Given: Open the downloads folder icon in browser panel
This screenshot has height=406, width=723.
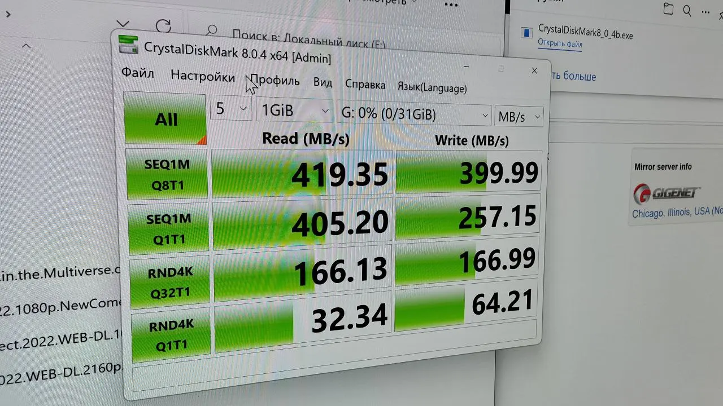Looking at the screenshot, I should (x=669, y=8).
